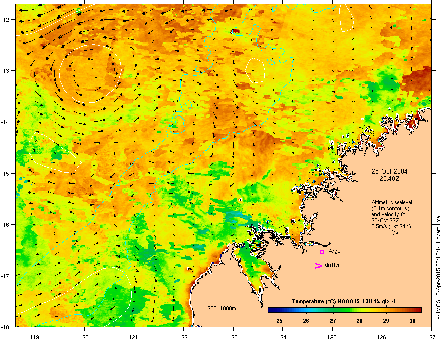Click the latitude axis label "-12"

pyautogui.click(x=5, y=20)
